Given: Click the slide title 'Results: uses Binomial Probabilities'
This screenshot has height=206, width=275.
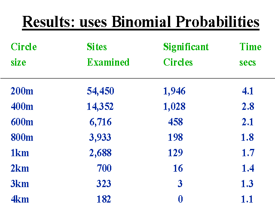Looking at the screenshot, I should point(141,22).
